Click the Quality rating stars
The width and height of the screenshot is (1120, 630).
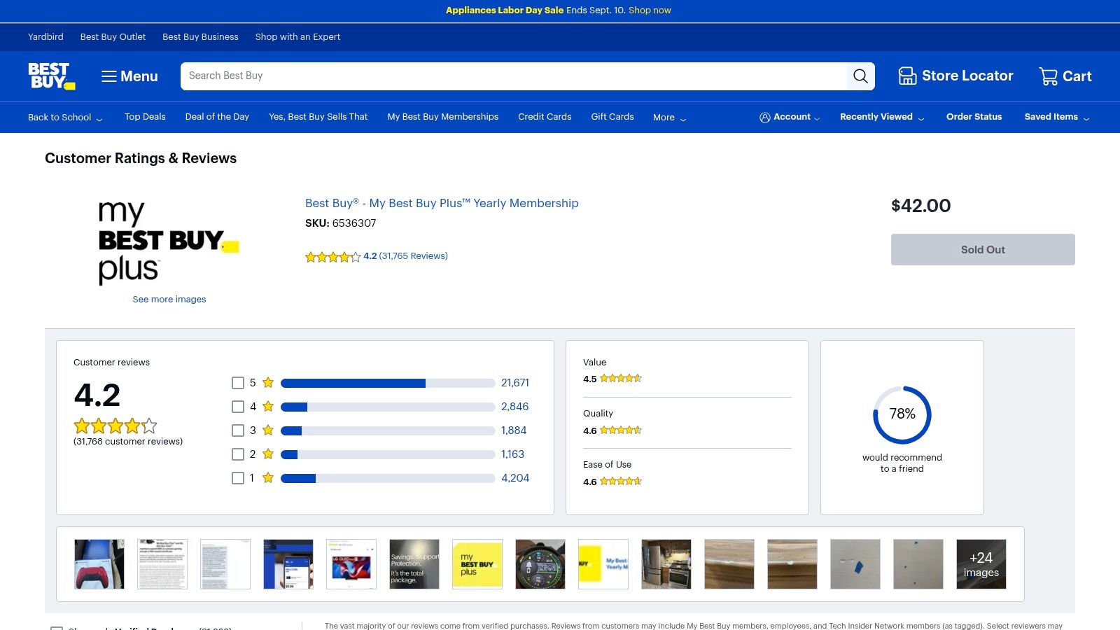point(620,430)
